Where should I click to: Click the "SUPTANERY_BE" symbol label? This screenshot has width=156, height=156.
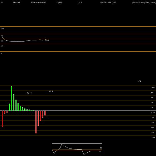coord(109,2)
